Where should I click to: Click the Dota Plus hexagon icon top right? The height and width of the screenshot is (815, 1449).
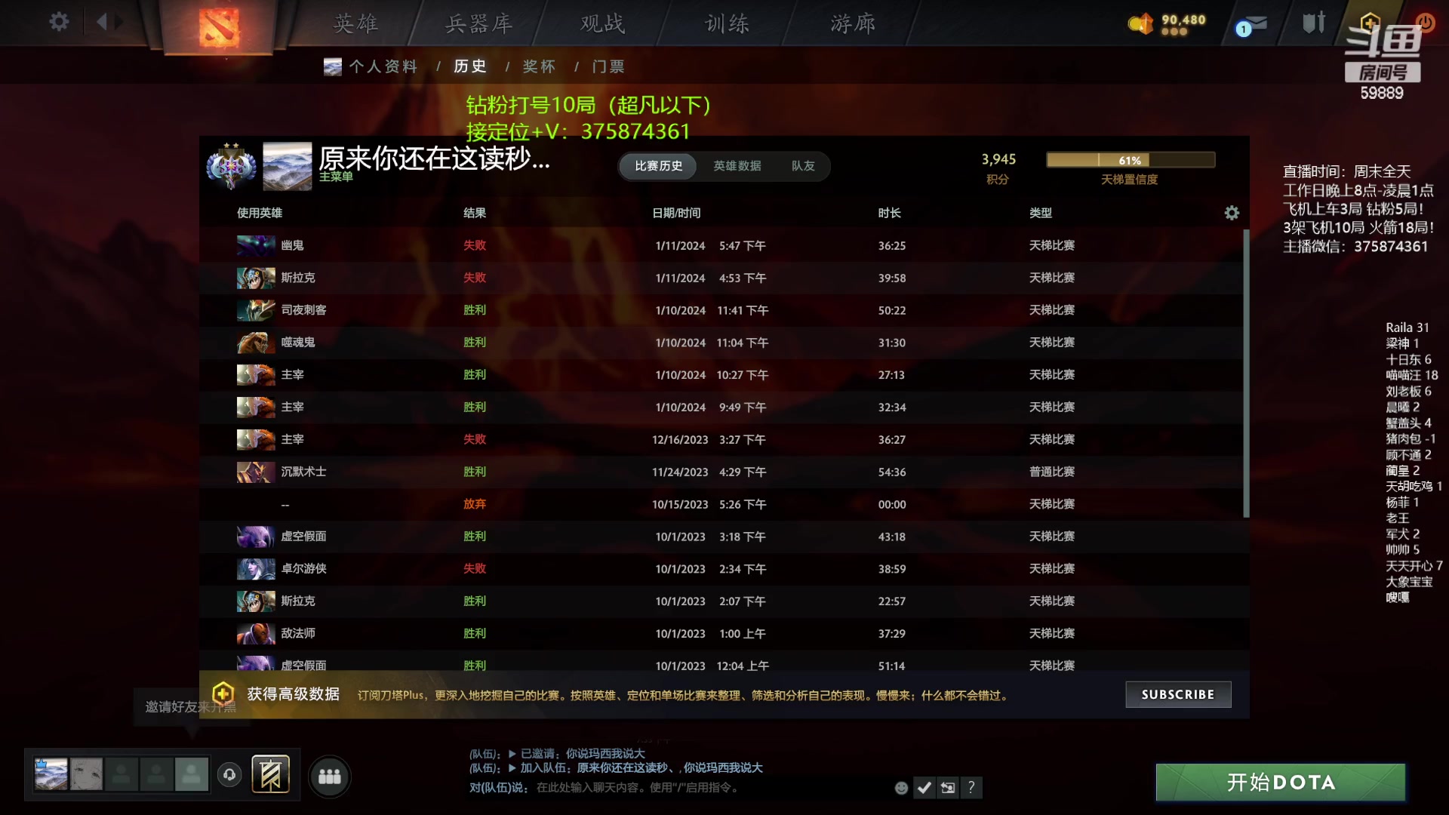(x=1370, y=23)
